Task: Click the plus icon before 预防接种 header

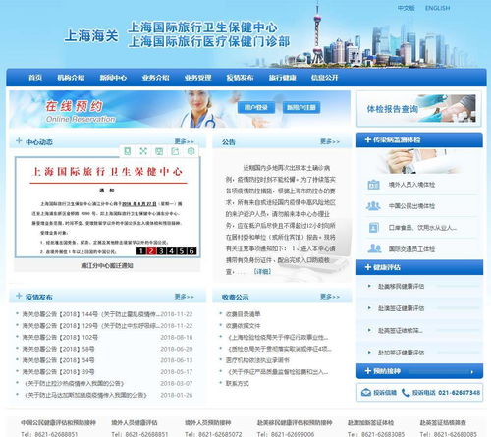Action: (368, 371)
